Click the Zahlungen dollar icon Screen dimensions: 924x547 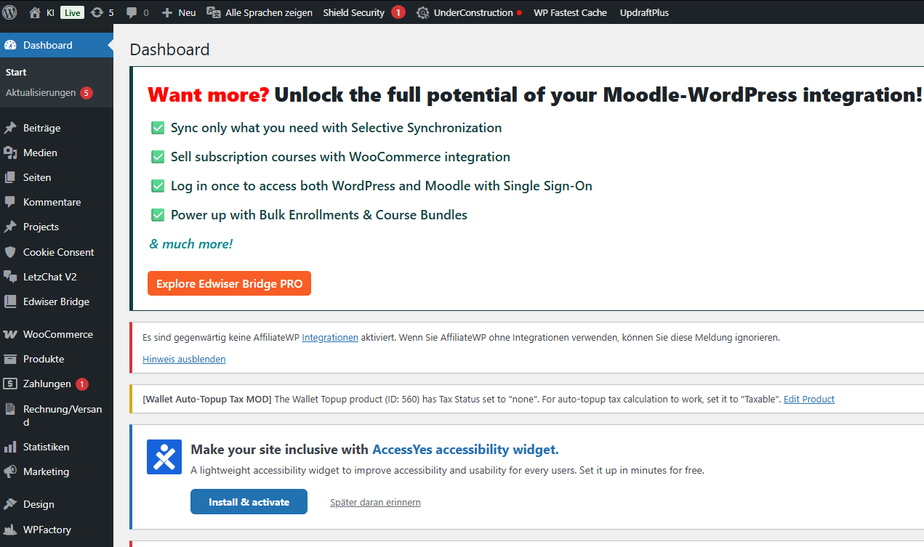click(10, 384)
